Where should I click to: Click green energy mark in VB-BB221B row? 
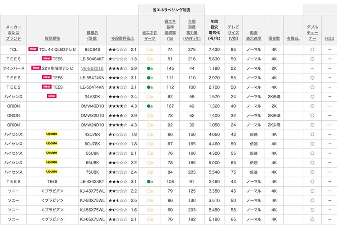[150, 68]
